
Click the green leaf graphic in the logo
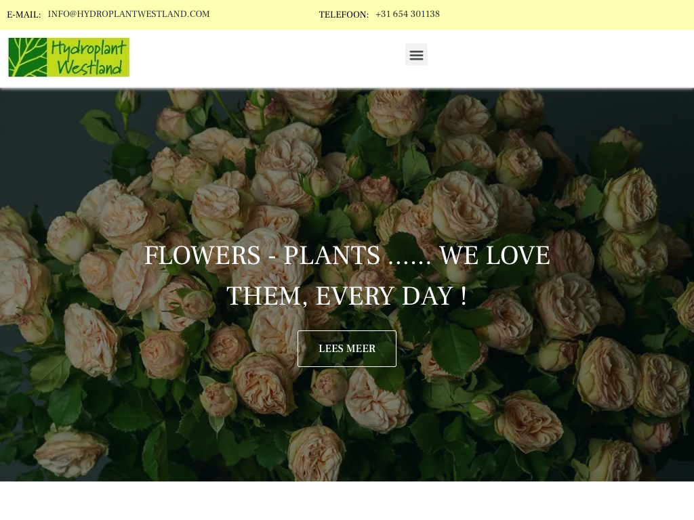[27, 57]
